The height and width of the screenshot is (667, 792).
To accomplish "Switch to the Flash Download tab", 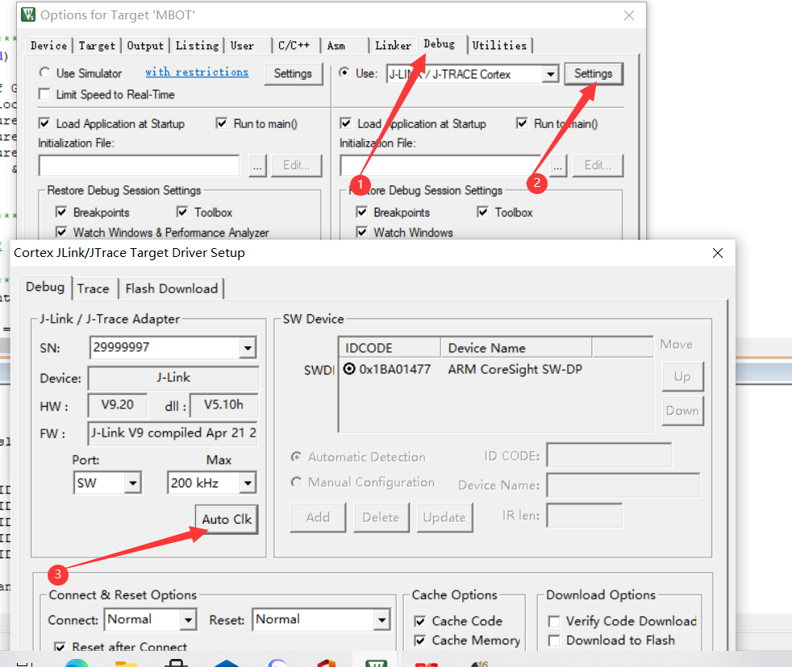I will pyautogui.click(x=171, y=288).
